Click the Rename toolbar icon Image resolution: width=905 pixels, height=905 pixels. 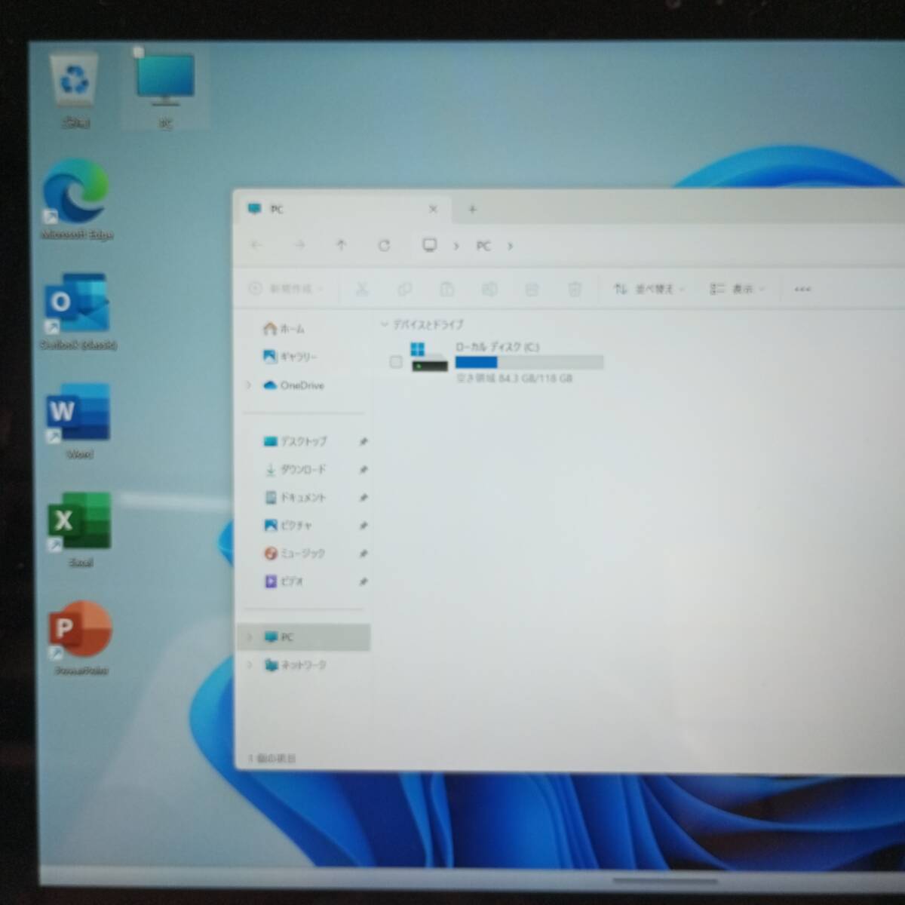pos(489,289)
